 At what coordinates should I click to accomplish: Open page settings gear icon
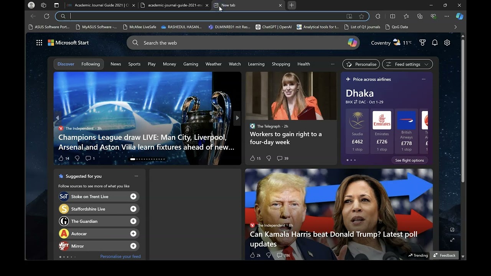447,43
